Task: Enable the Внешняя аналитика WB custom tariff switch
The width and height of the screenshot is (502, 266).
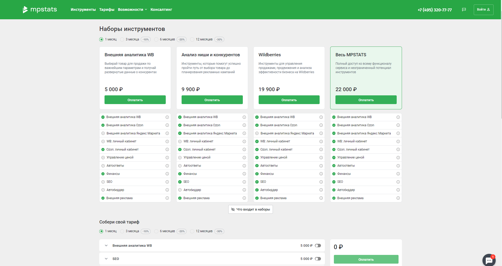Action: pyautogui.click(x=318, y=246)
